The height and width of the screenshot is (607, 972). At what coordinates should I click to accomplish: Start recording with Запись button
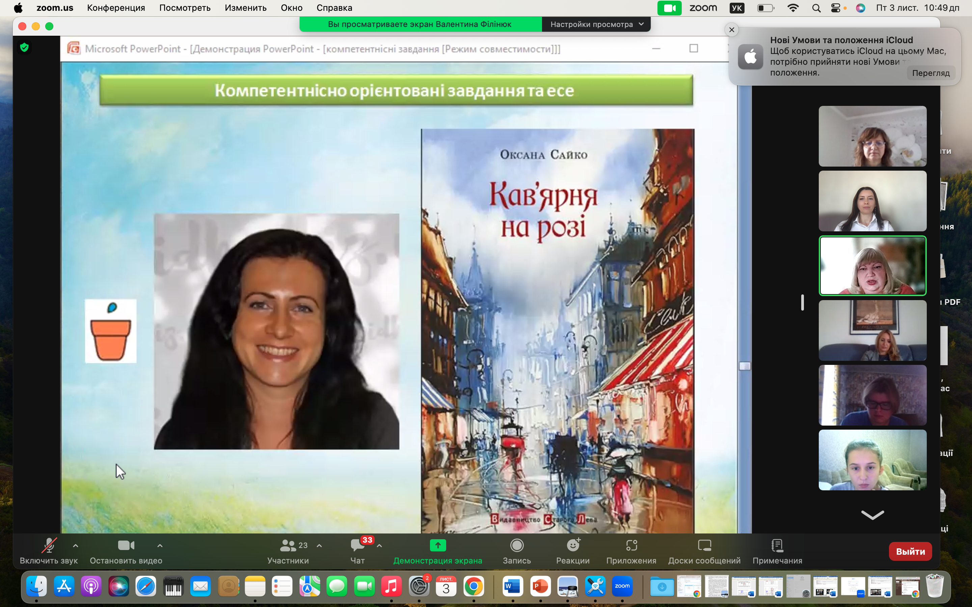(x=516, y=546)
